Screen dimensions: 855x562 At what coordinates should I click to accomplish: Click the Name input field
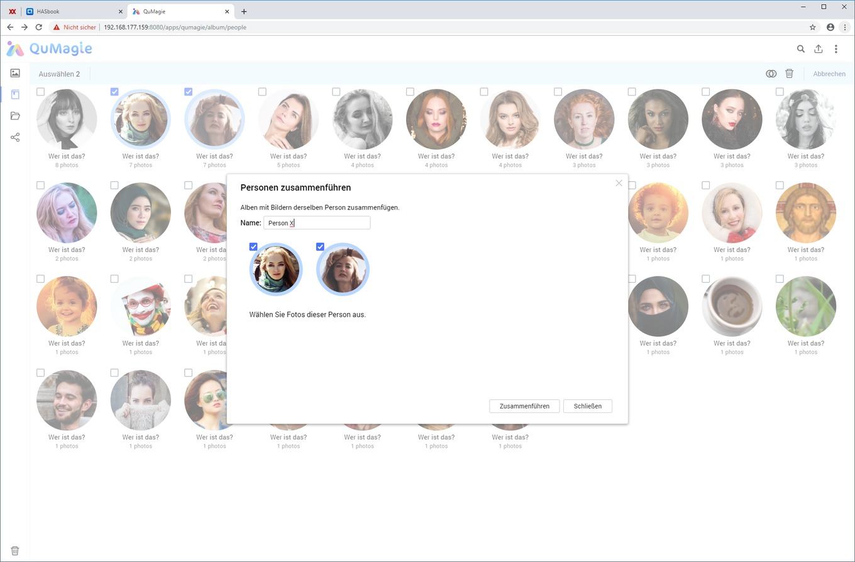point(317,223)
